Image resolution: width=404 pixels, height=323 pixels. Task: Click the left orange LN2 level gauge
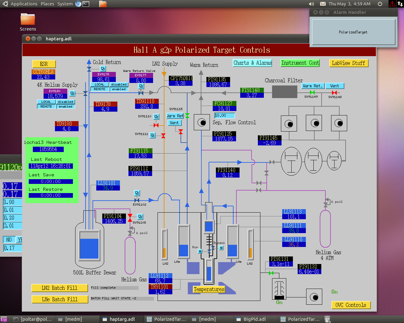click(x=164, y=244)
